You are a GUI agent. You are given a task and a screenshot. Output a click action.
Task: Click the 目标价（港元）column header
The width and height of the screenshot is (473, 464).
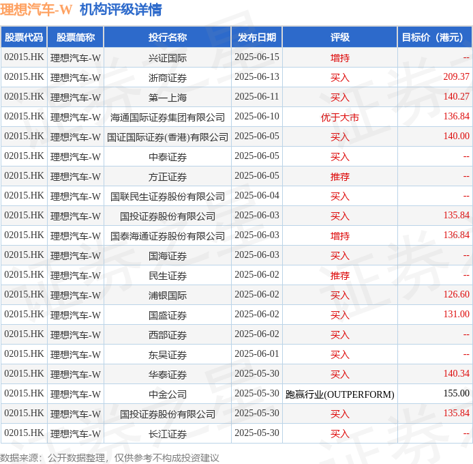coord(435,37)
